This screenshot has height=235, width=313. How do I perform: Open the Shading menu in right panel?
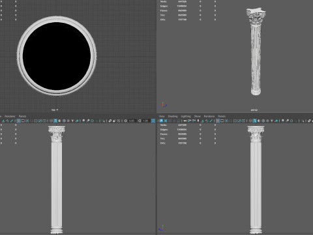point(173,116)
